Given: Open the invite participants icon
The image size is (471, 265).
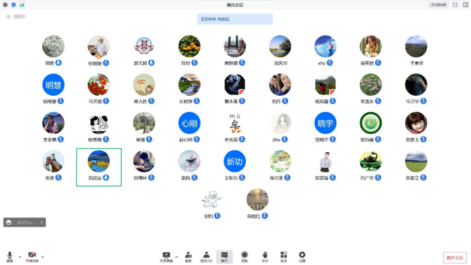Looking at the screenshot, I should tap(188, 257).
